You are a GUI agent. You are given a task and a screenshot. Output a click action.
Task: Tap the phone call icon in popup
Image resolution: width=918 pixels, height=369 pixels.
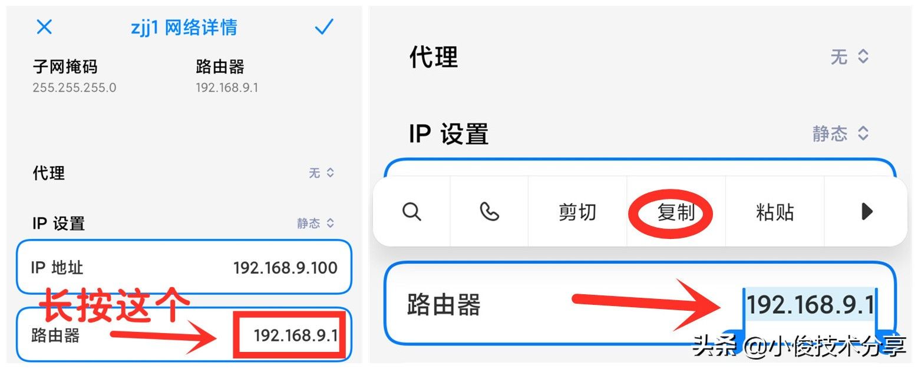pos(489,211)
